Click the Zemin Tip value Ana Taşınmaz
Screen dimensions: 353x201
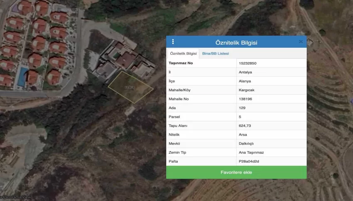pyautogui.click(x=251, y=153)
